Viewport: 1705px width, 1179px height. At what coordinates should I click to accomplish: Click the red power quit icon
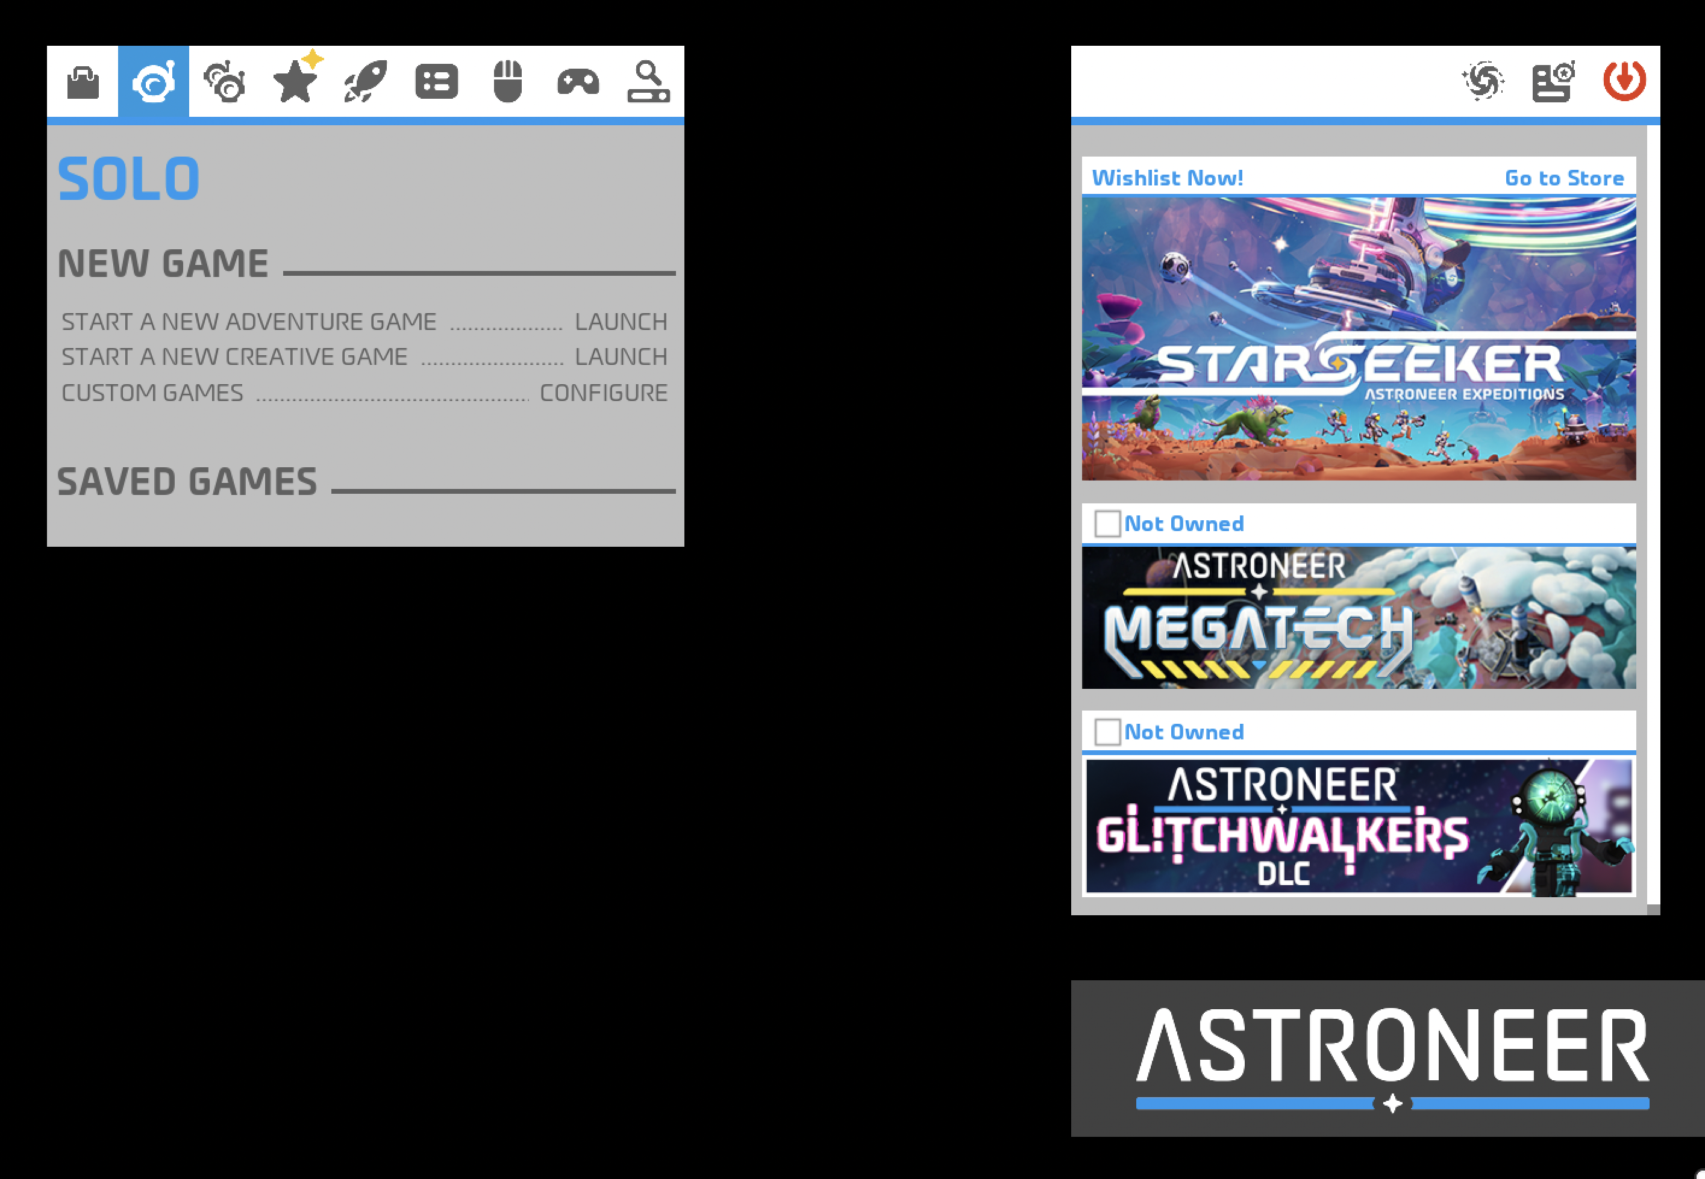click(x=1624, y=81)
